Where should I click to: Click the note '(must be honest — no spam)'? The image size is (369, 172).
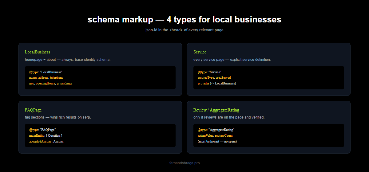[x=217, y=141]
